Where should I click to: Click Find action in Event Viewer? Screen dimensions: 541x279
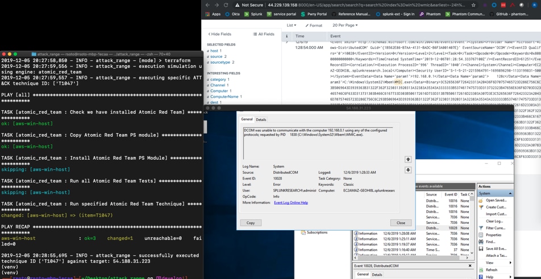[490, 241]
